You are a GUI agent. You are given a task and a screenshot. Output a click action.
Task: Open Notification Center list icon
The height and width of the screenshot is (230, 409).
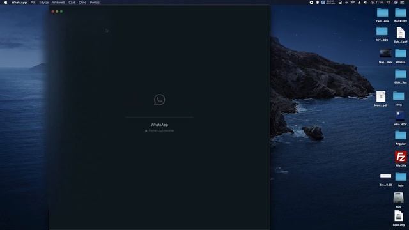click(x=403, y=3)
